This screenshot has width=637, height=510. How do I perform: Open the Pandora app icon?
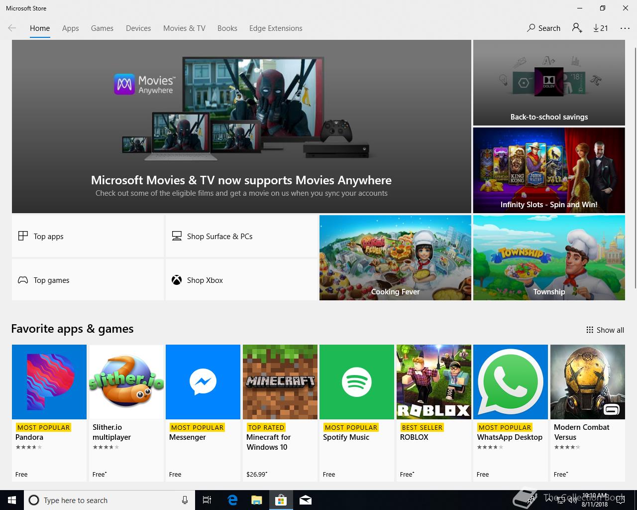pyautogui.click(x=49, y=382)
